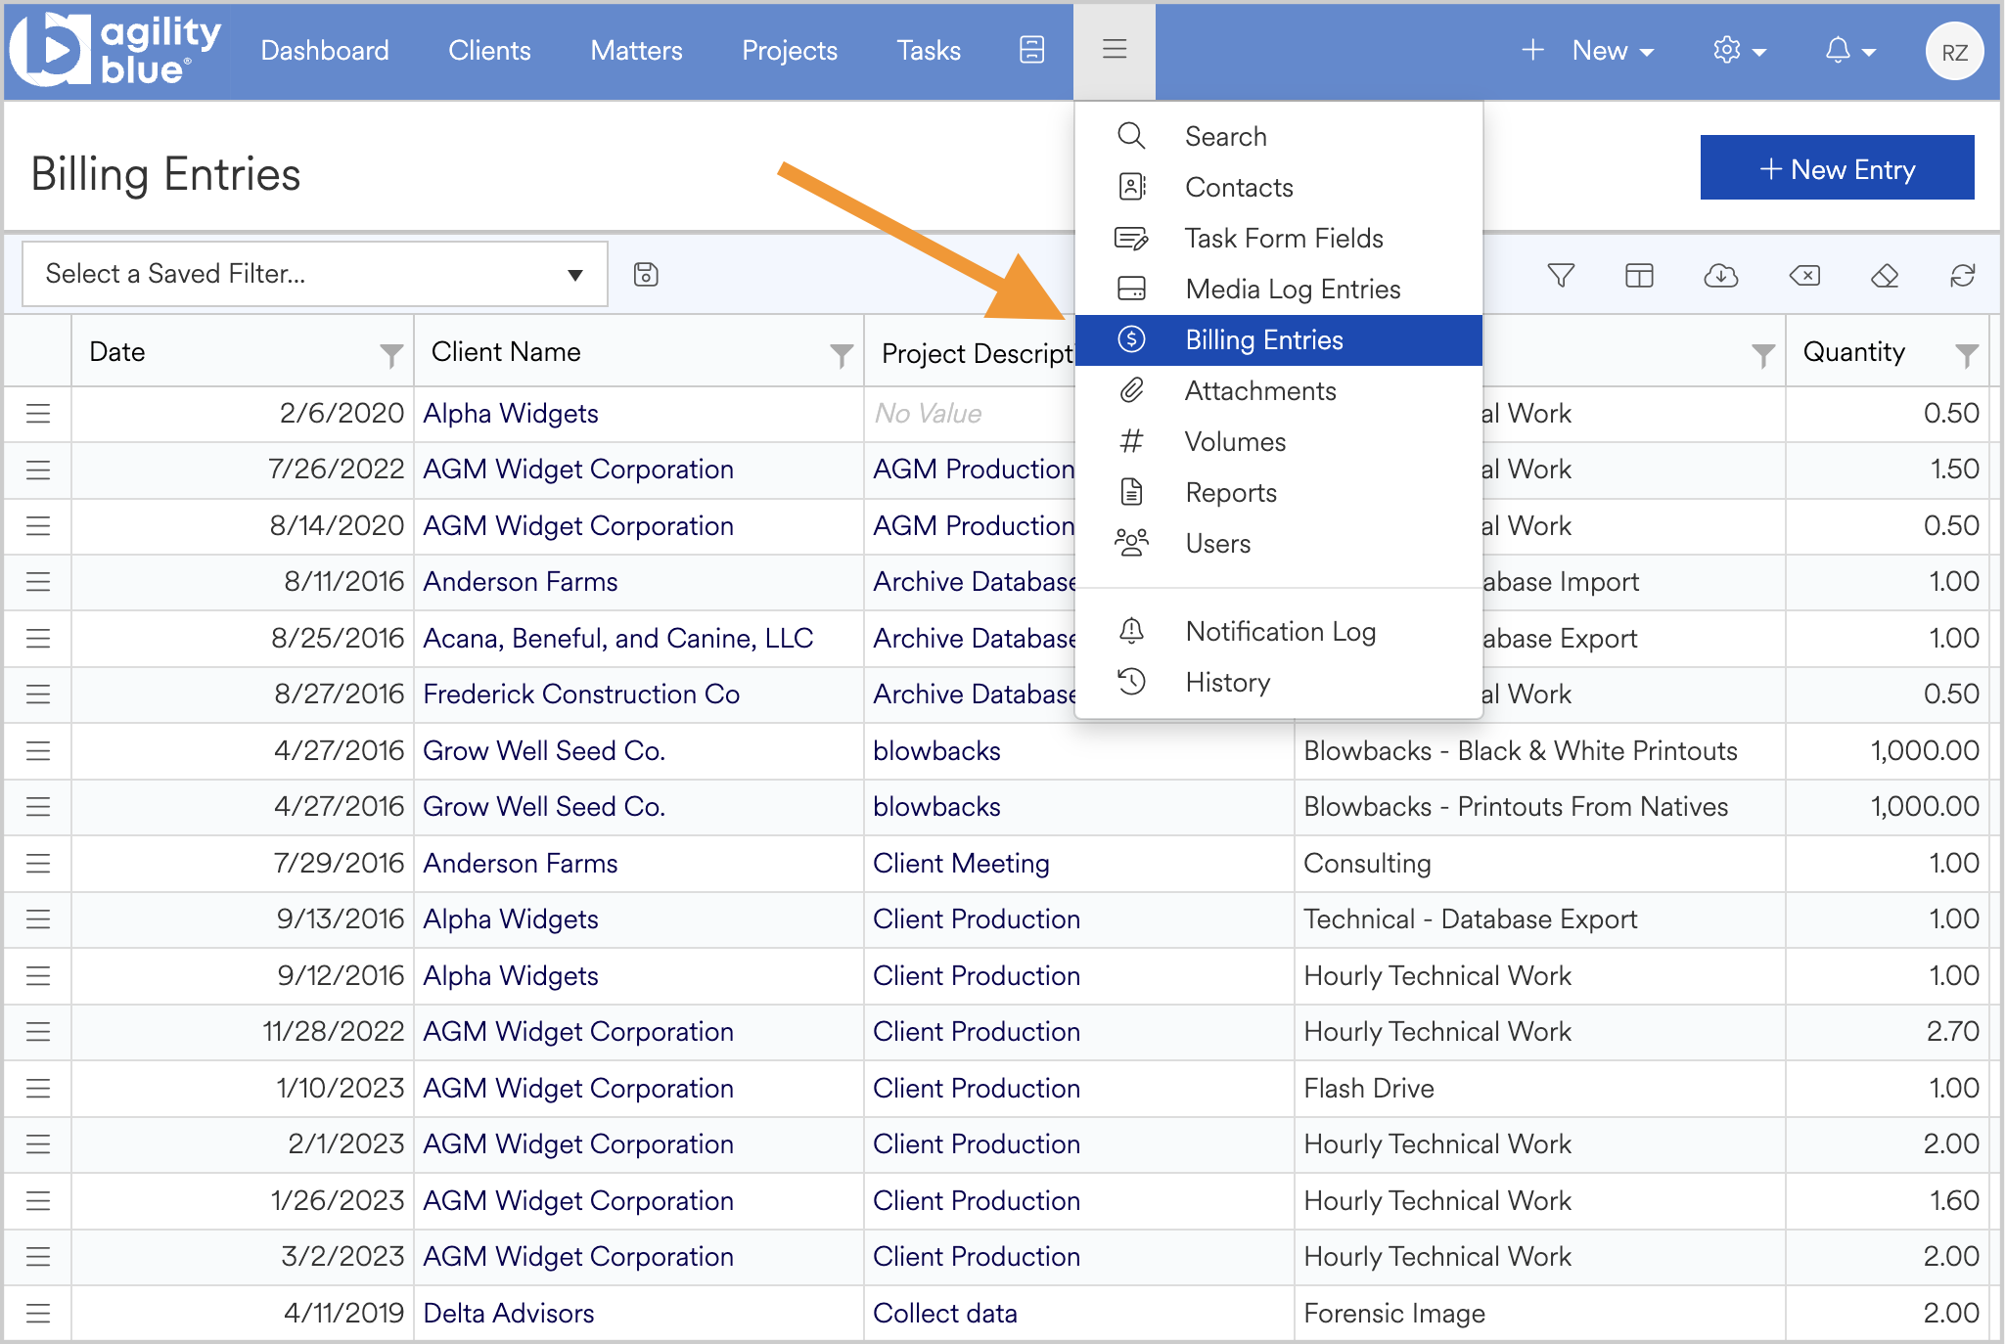Open the column chooser icon
Screen dimensions: 2005x1344
coord(1639,276)
